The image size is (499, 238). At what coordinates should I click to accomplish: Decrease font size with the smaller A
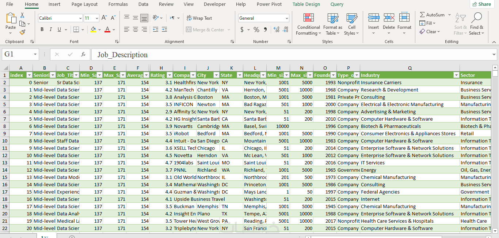(x=114, y=18)
